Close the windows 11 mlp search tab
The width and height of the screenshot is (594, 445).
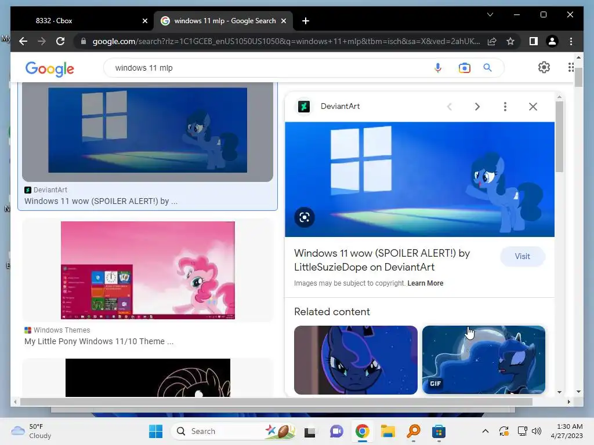point(283,21)
